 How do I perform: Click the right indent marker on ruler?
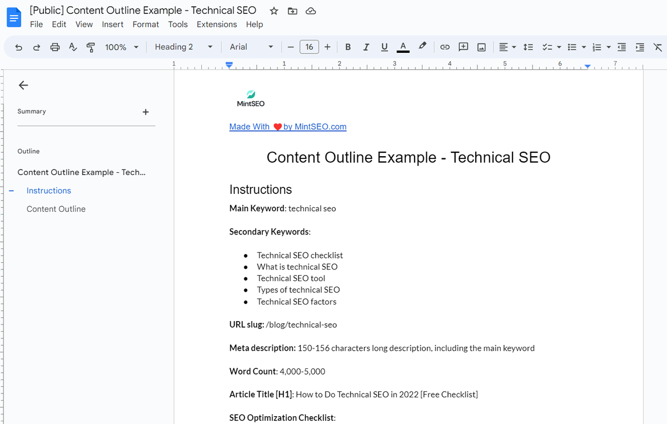pyautogui.click(x=588, y=67)
